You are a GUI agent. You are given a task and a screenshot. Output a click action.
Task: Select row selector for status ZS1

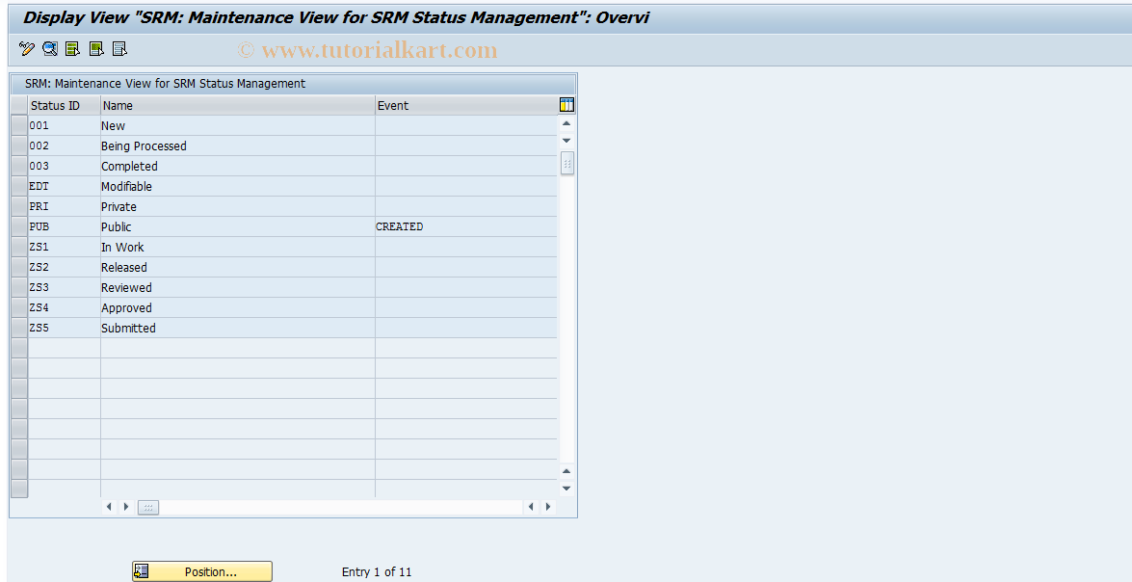point(19,247)
